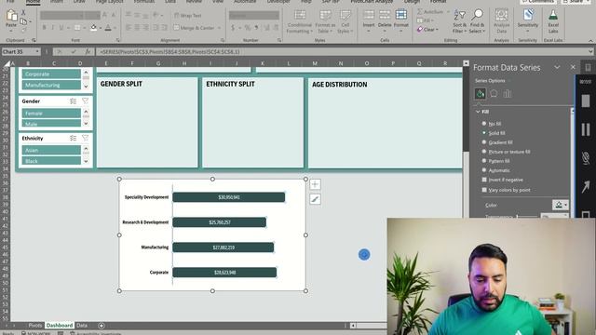This screenshot has width=596, height=335.
Task: Select the Black slicer button
Action: (51, 161)
